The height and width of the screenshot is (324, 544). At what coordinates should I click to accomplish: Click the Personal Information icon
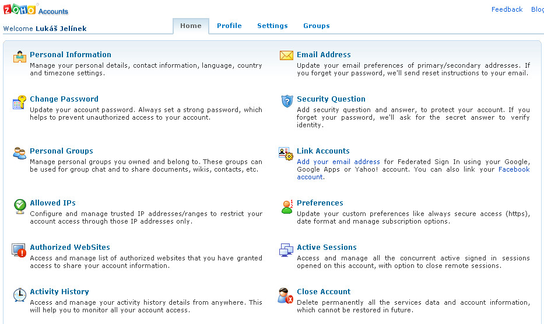20,57
